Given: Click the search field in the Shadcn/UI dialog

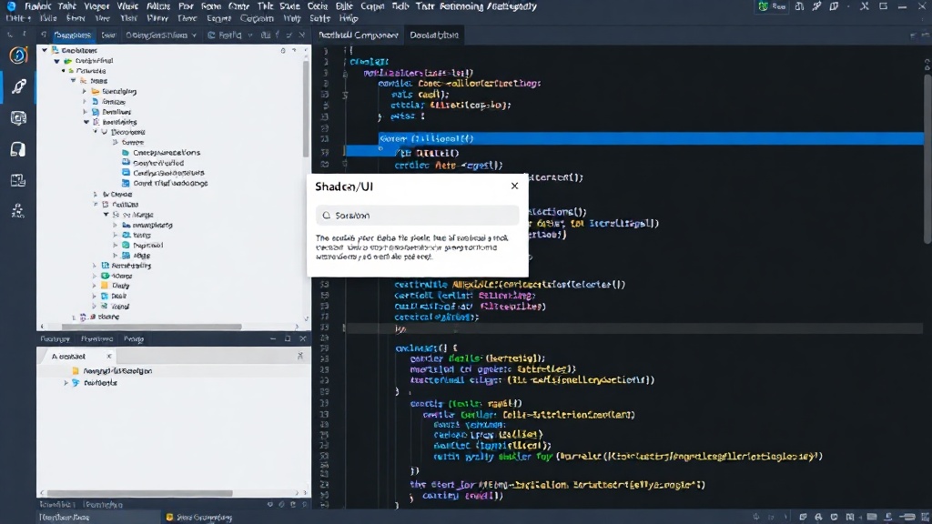Looking at the screenshot, I should pos(417,216).
